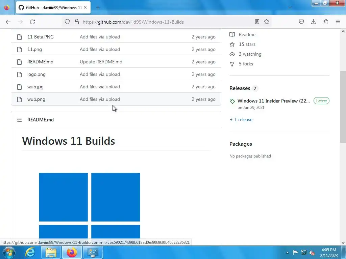This screenshot has width=346, height=259.
Task: Reload the current page
Action: 32,22
